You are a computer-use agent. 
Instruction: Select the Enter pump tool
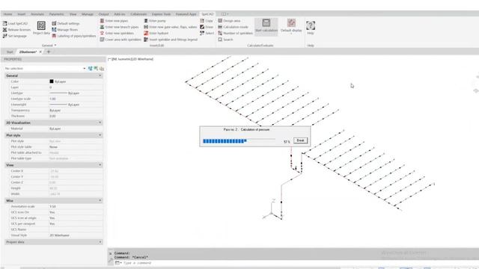coord(155,21)
